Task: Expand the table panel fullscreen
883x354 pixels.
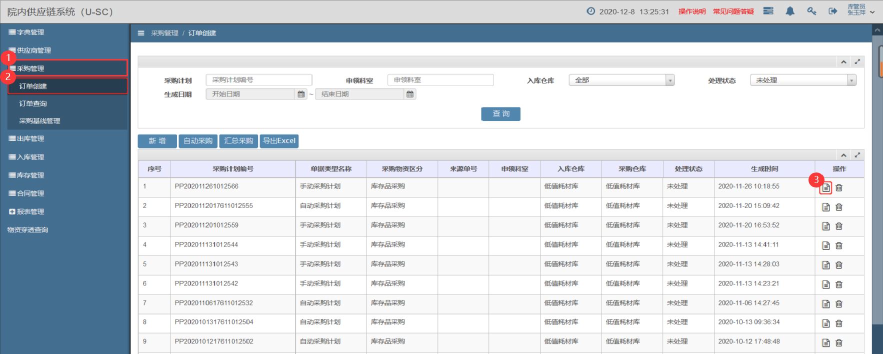Action: coord(857,155)
